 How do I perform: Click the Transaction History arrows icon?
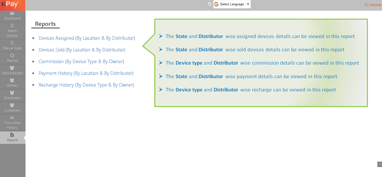pyautogui.click(x=12, y=118)
